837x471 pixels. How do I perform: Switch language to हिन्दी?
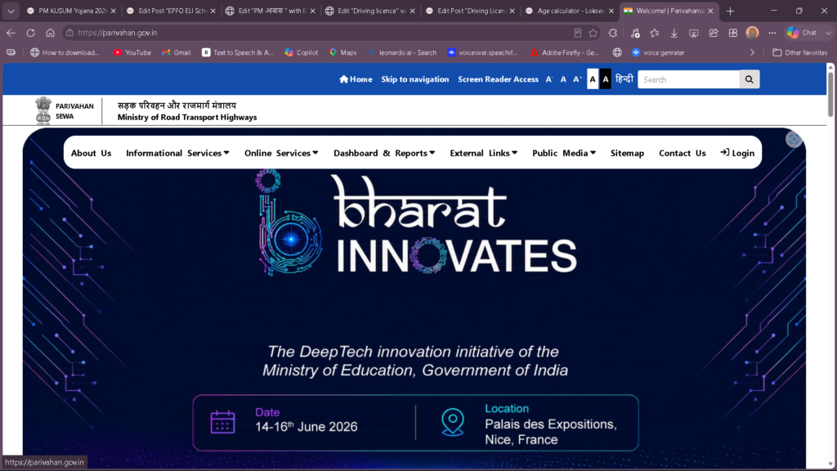click(624, 78)
